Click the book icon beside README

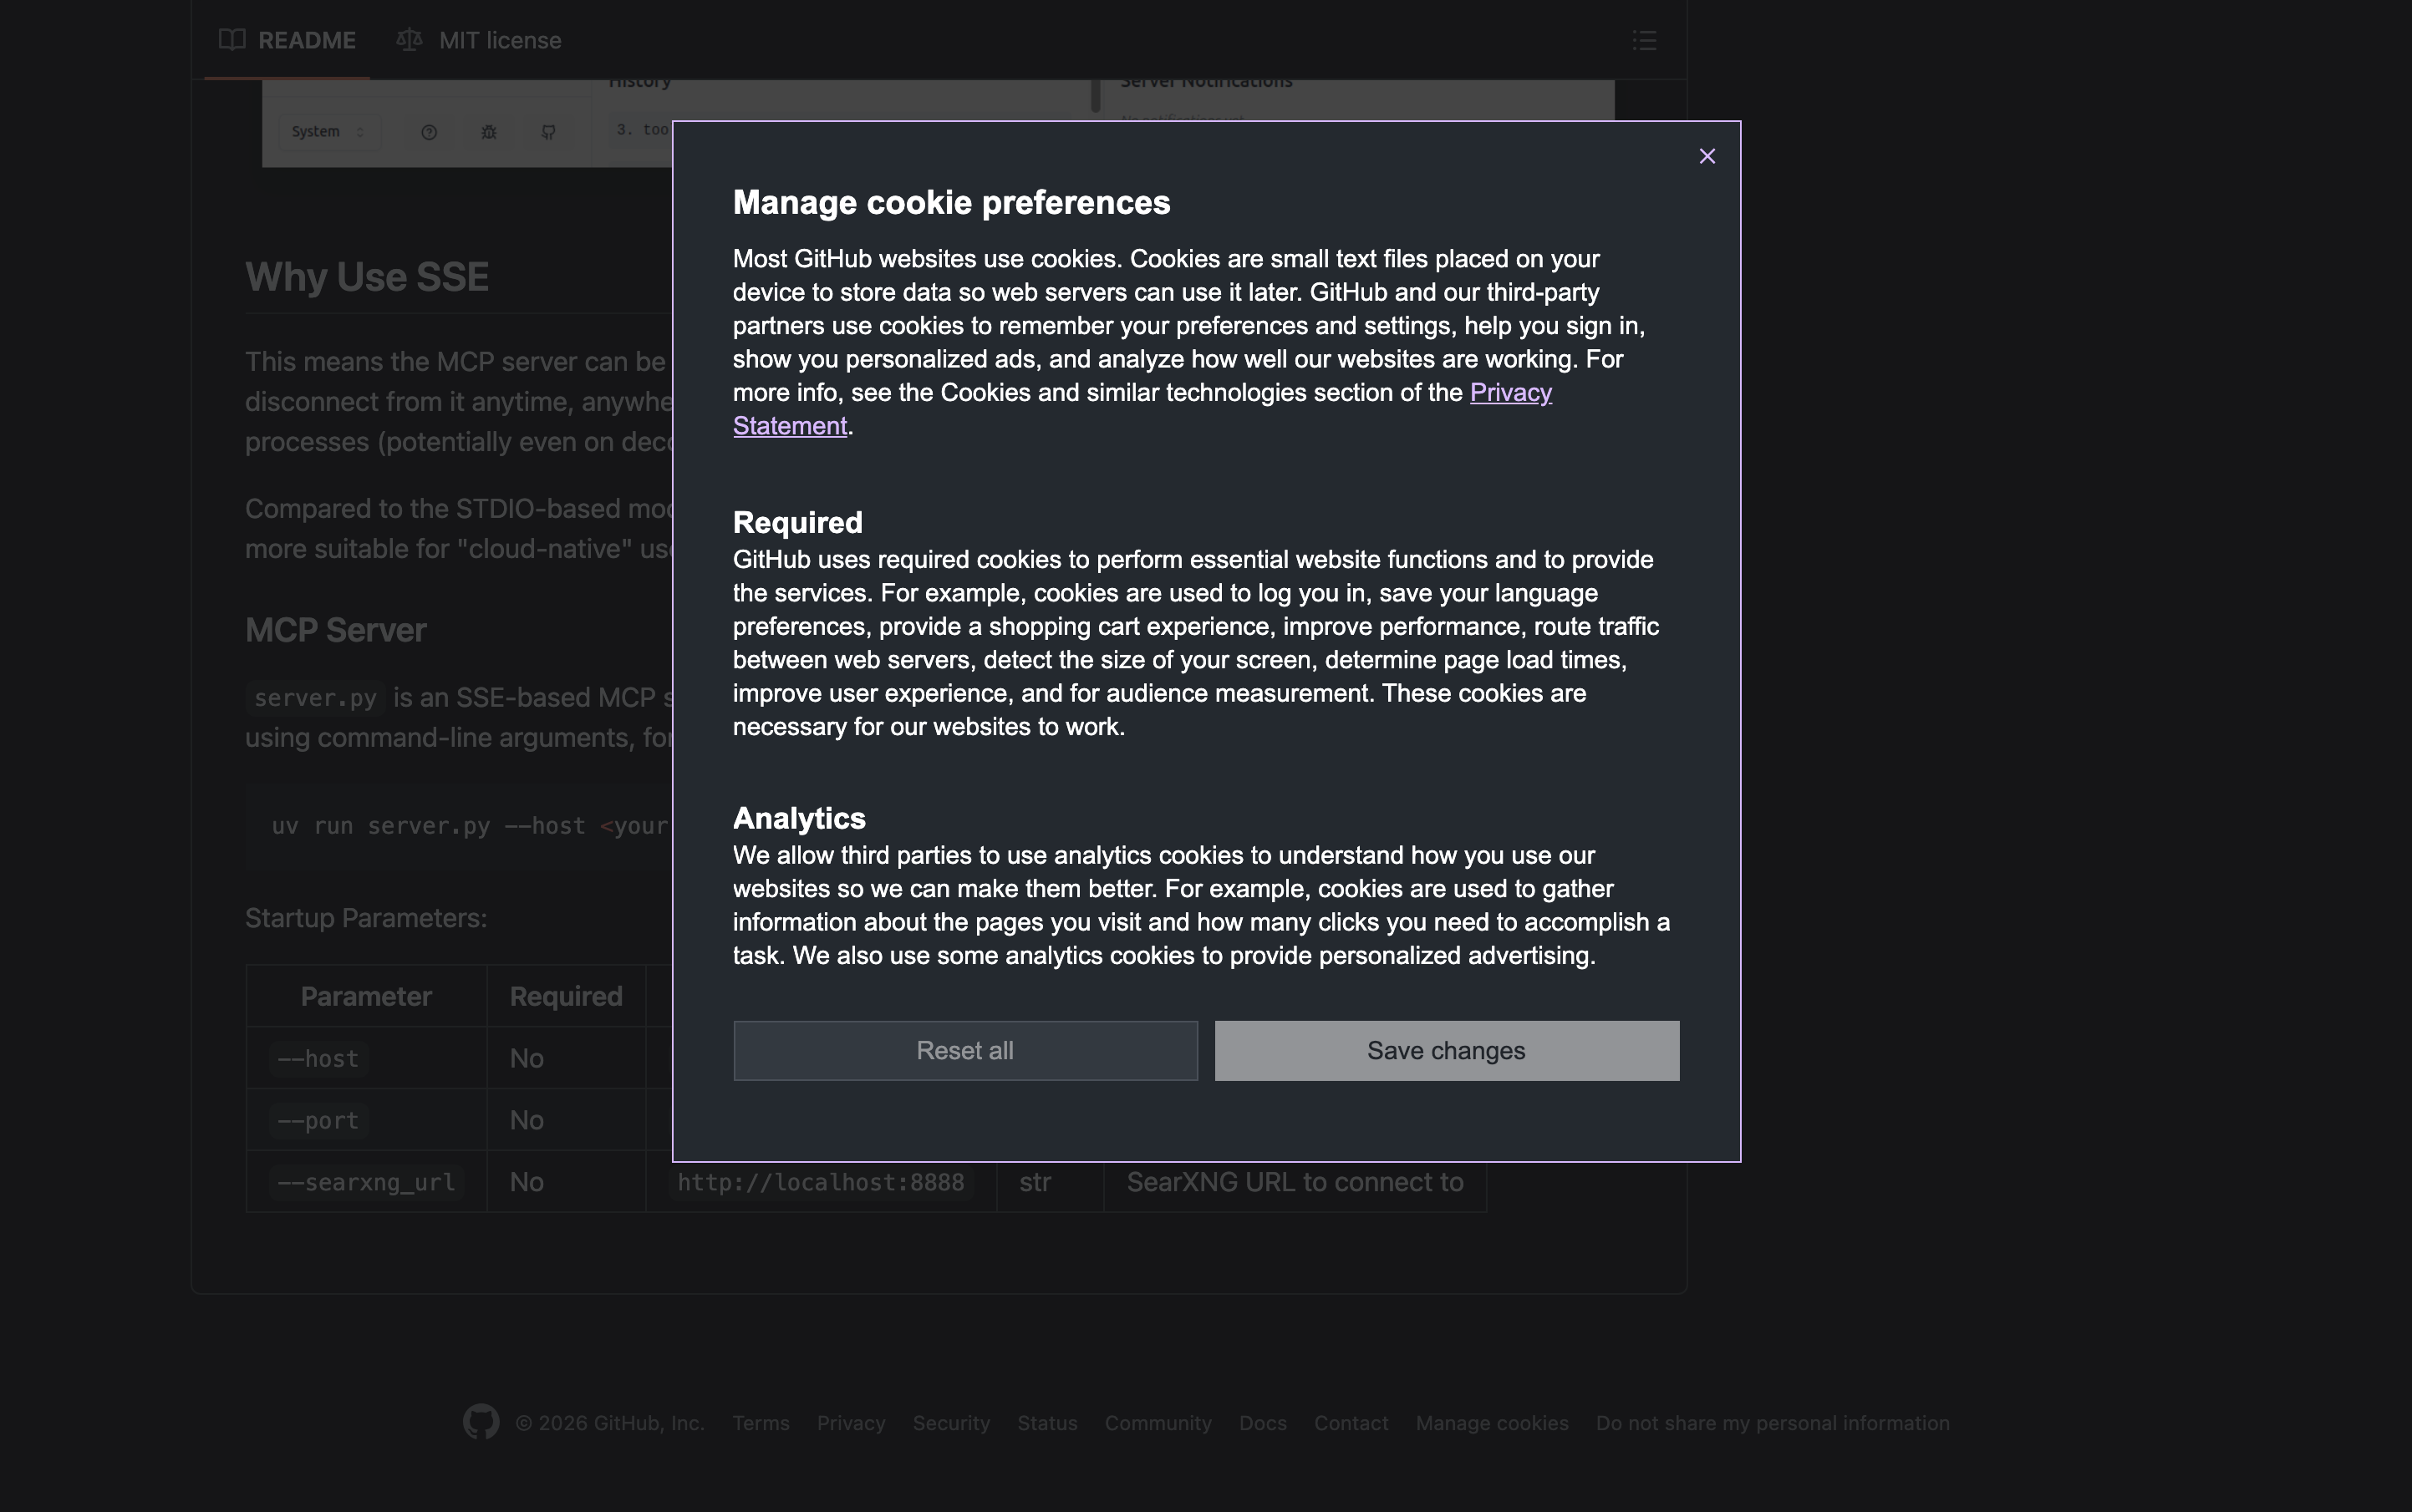click(x=232, y=40)
